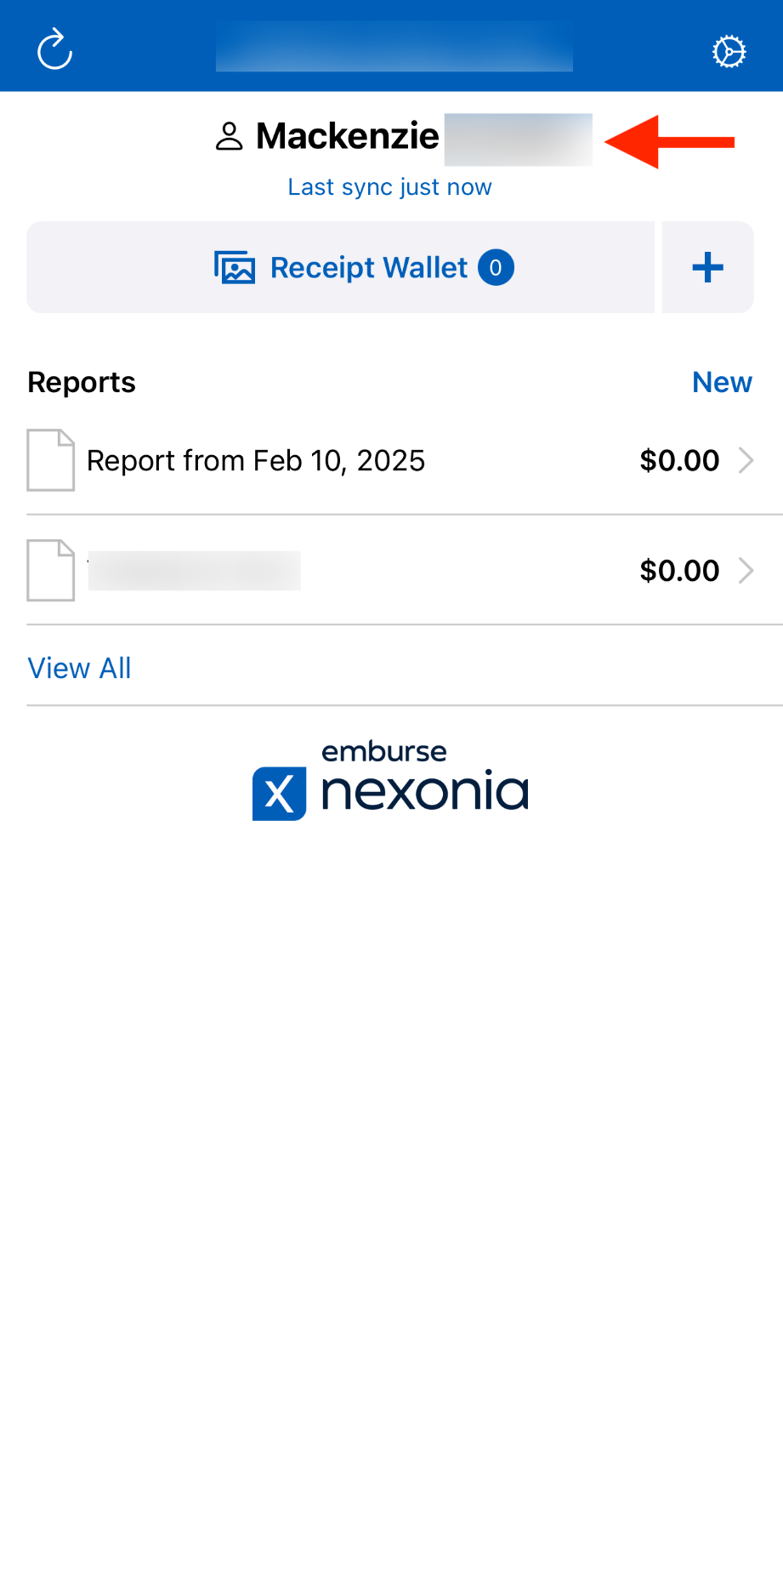Click the "Last sync just now" text

click(389, 187)
